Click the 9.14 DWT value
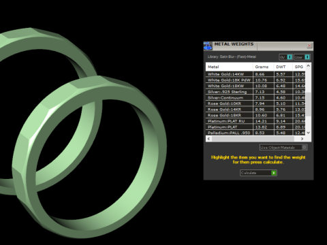Image resolution: width=327 pixels, height=245 pixels. pos(281,121)
